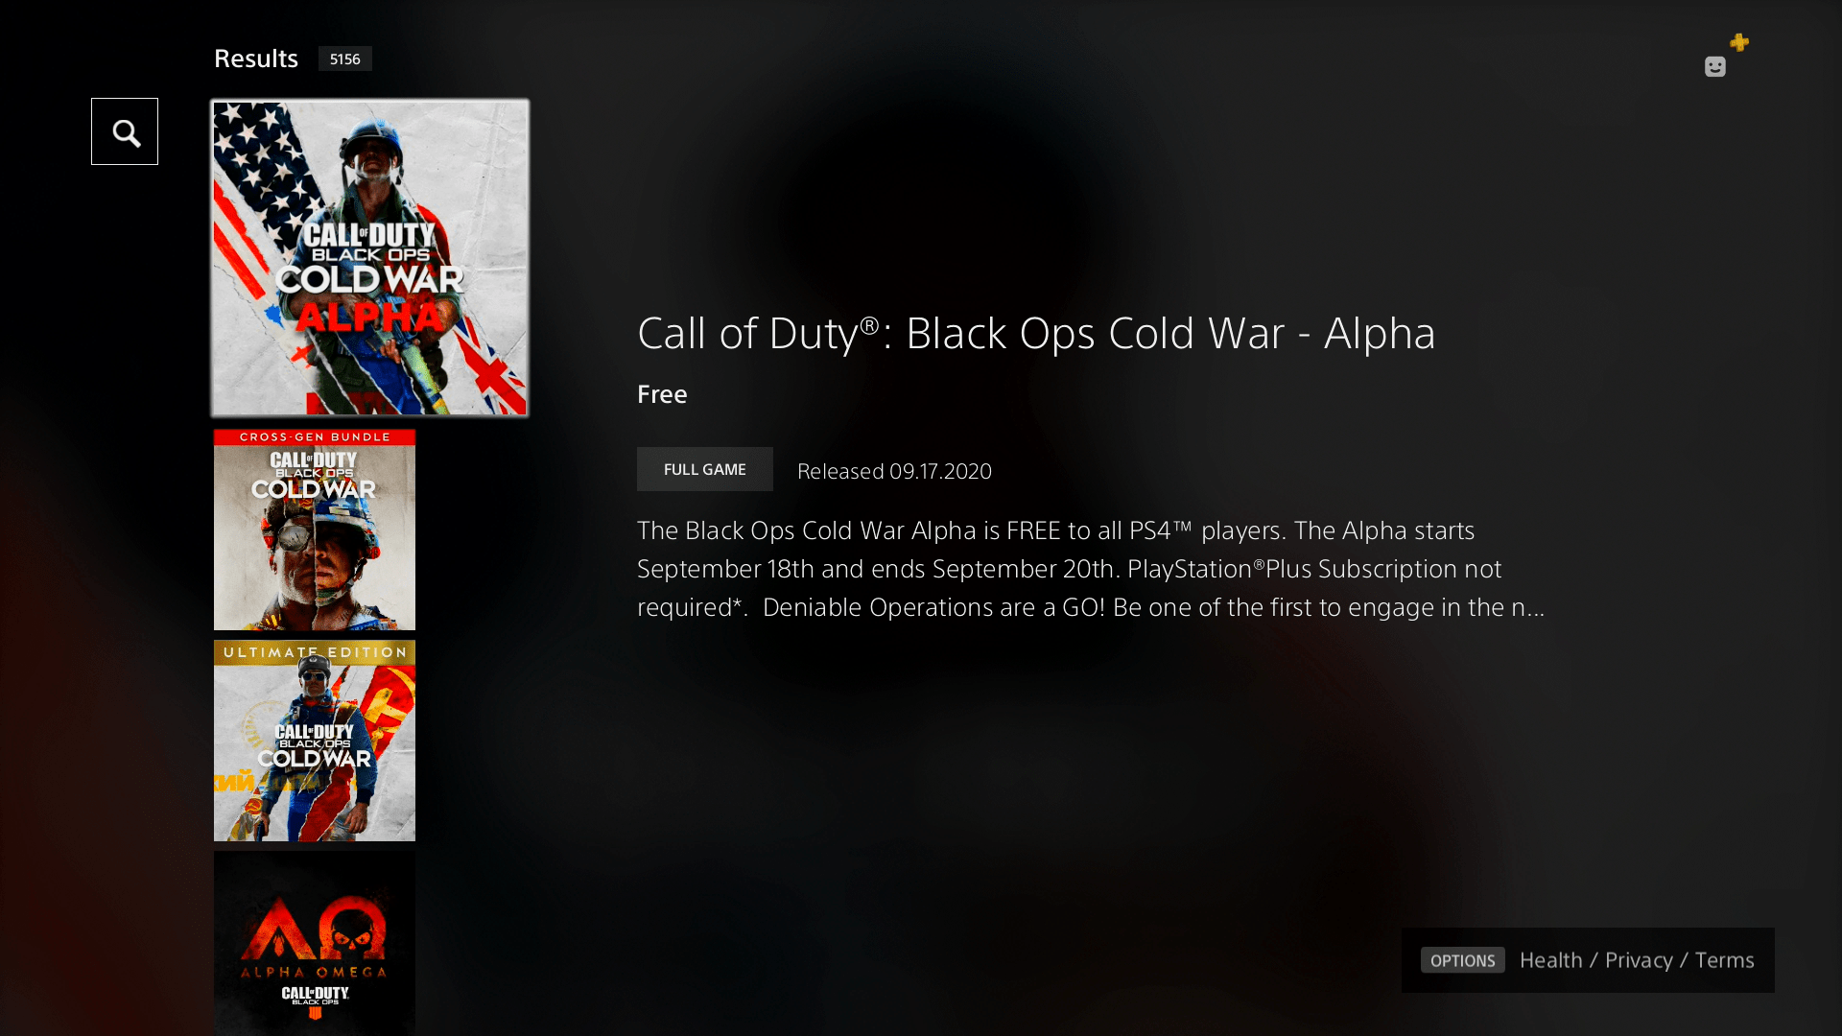The image size is (1842, 1036).
Task: Choose the Cross-Gen Bundle game tile
Action: [315, 530]
